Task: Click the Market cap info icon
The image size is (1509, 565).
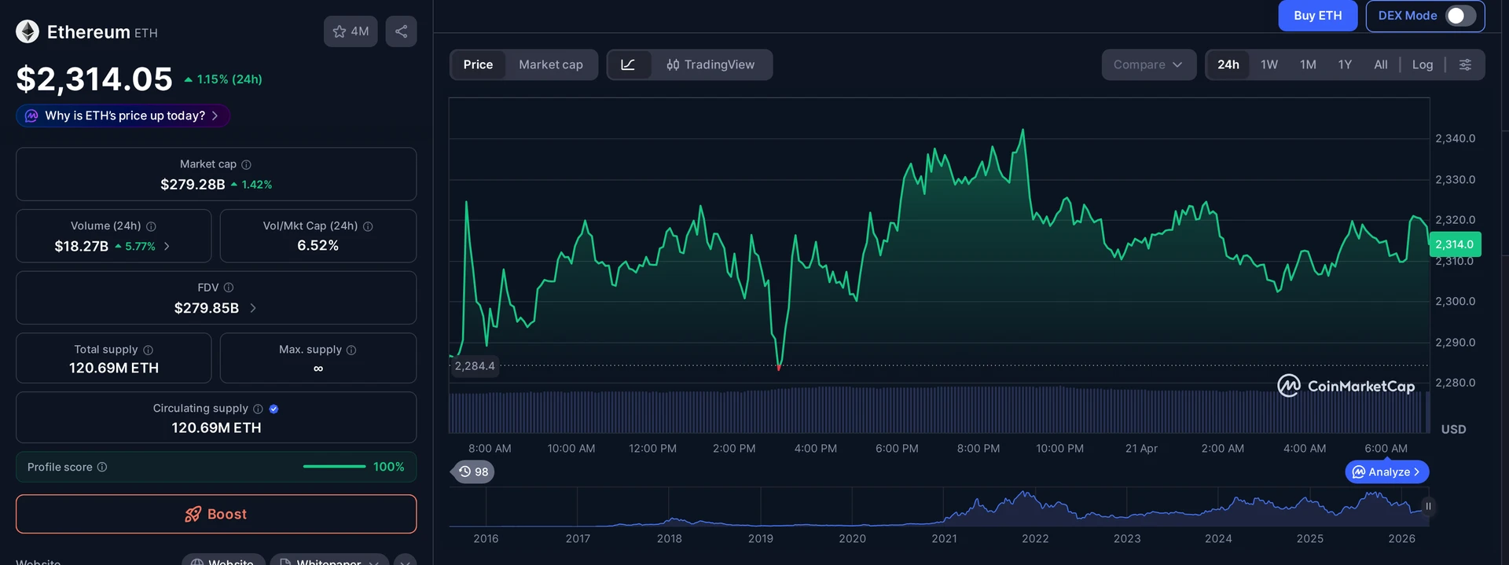Action: pos(246,164)
